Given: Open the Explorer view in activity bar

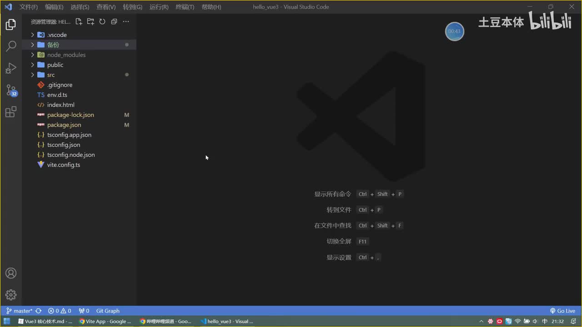Looking at the screenshot, I should [x=11, y=25].
